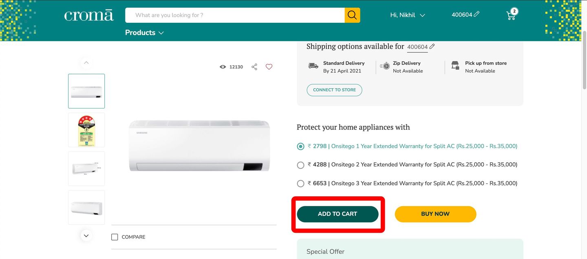
Task: Type in the search field
Action: [x=235, y=15]
